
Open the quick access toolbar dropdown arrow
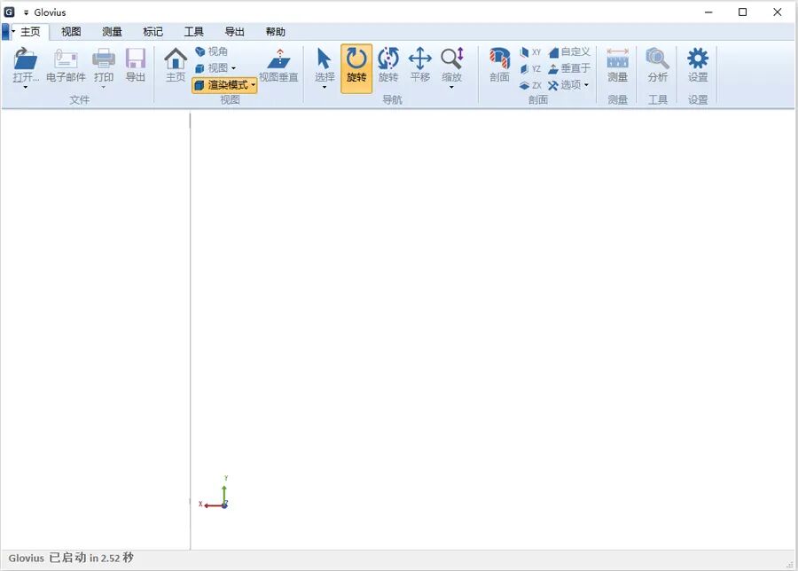coord(26,12)
